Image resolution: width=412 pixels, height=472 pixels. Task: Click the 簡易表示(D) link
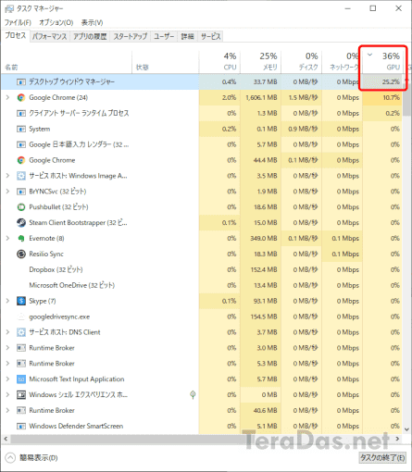point(39,458)
